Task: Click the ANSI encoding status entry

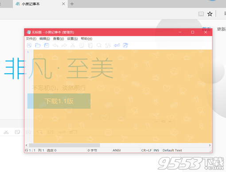Action: 117,150
